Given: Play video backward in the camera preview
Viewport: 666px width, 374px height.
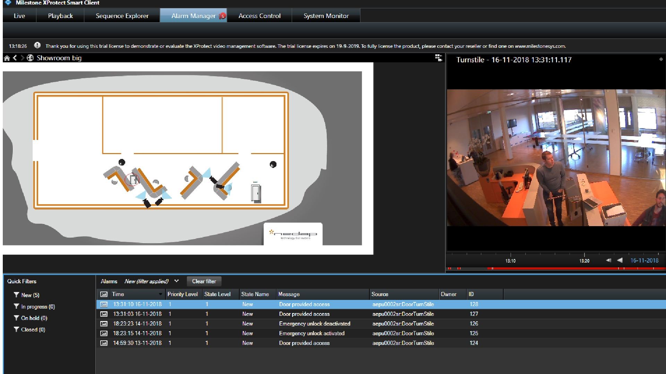Looking at the screenshot, I should coord(620,260).
